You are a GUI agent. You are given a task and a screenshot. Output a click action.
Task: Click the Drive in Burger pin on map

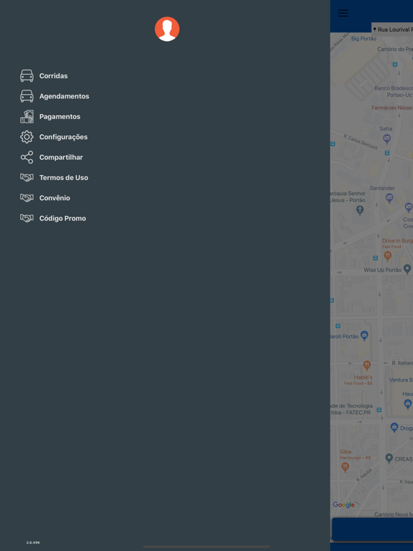point(387,256)
